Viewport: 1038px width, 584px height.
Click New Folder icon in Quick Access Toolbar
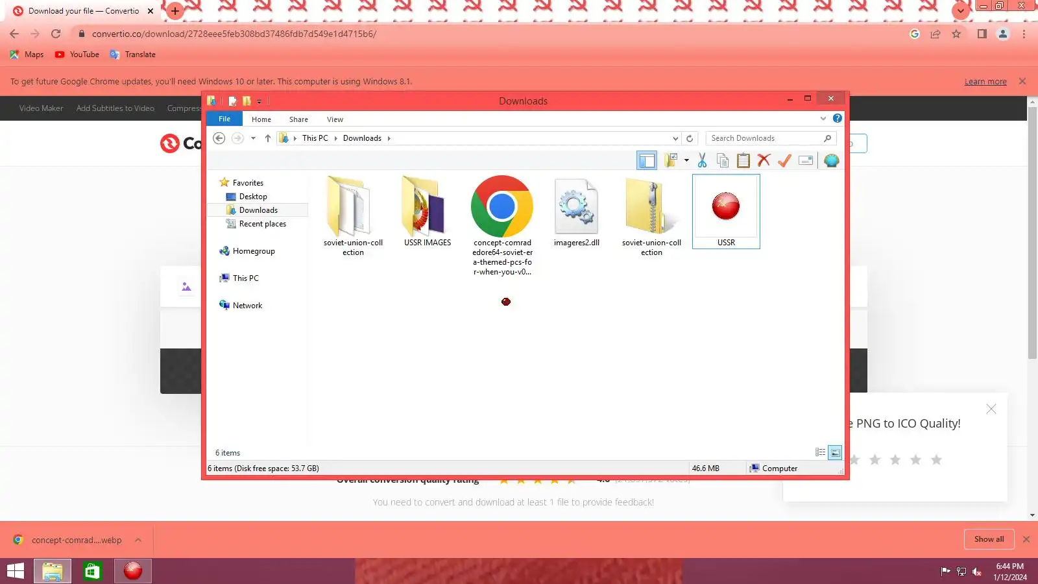[x=247, y=101]
